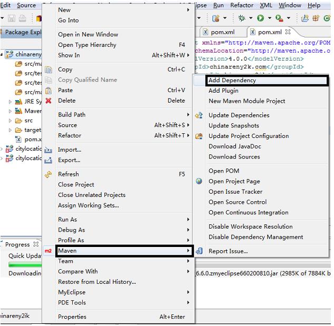Click the chinareny project icon in explorer

pos(9,54)
